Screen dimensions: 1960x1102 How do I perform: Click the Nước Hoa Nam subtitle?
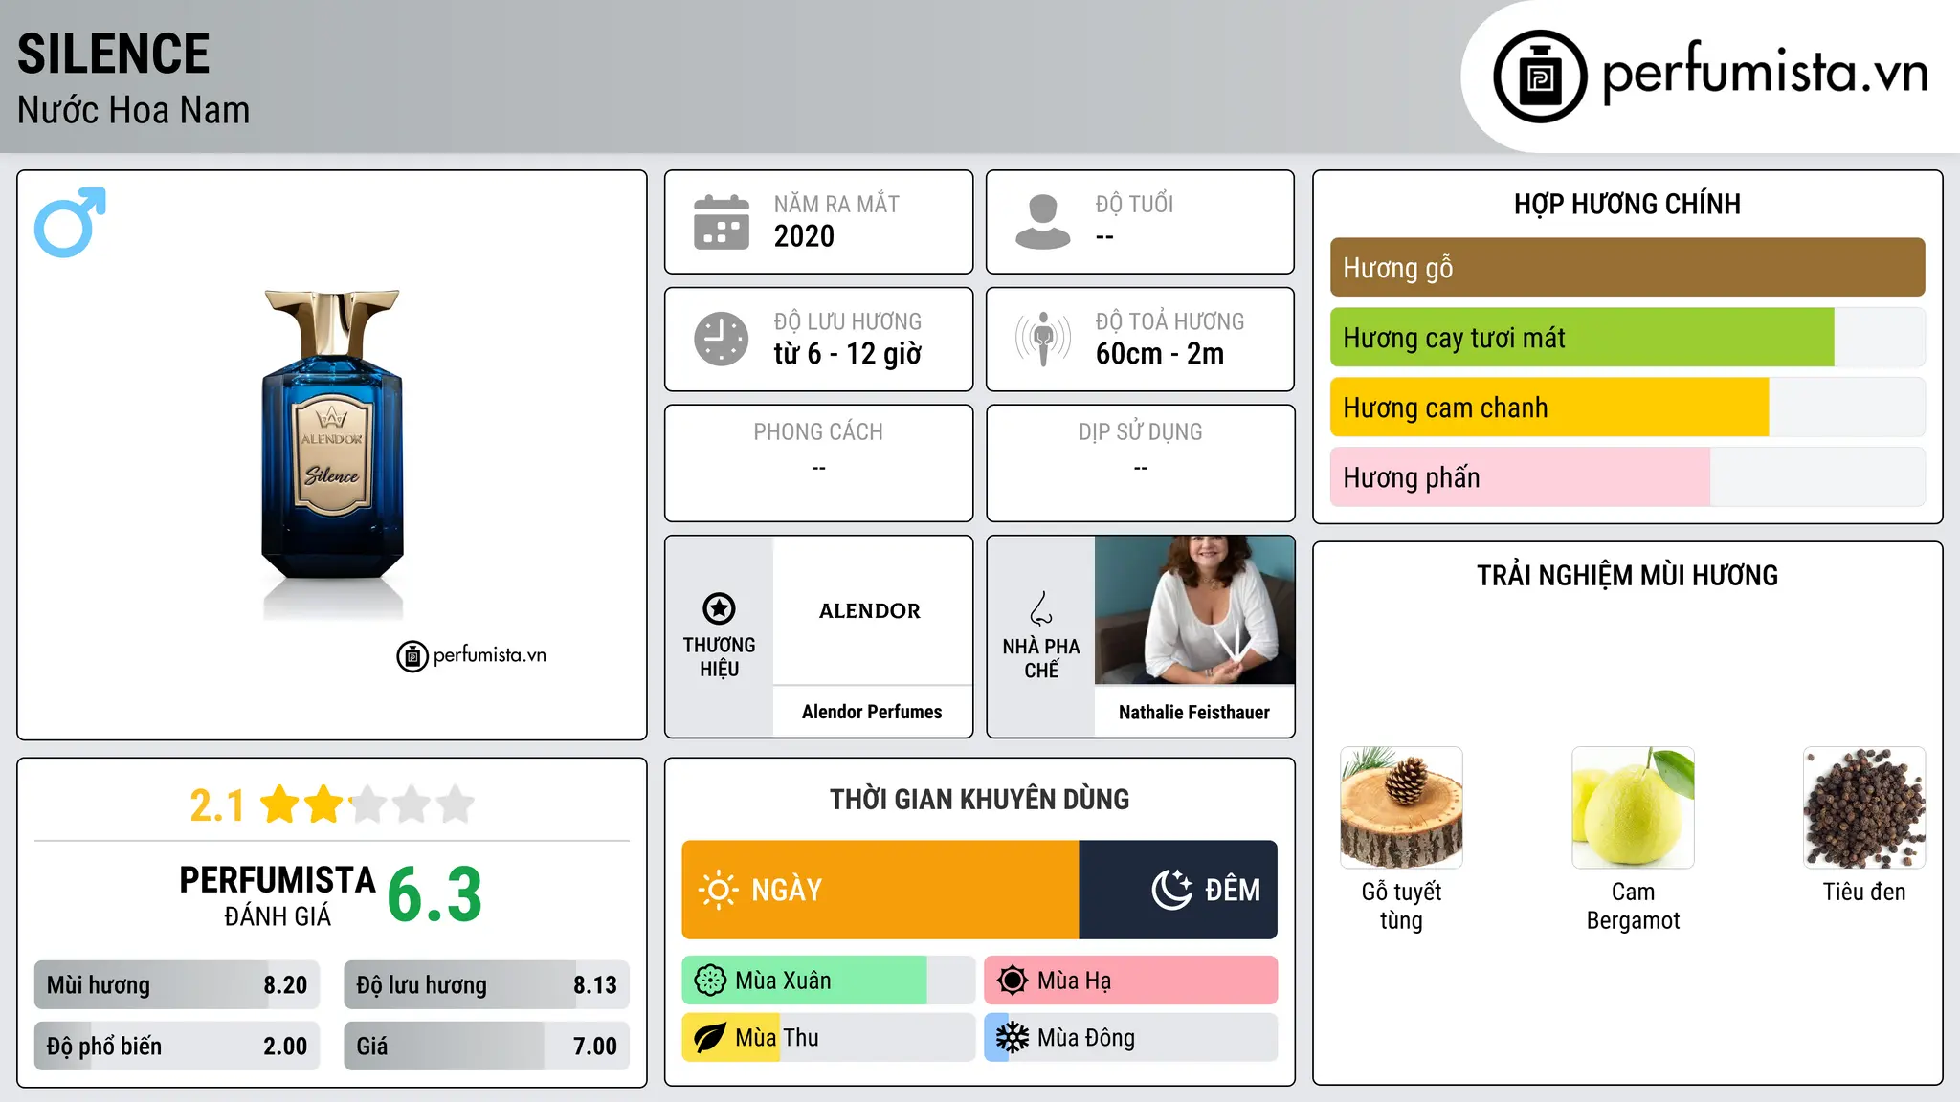click(x=134, y=110)
